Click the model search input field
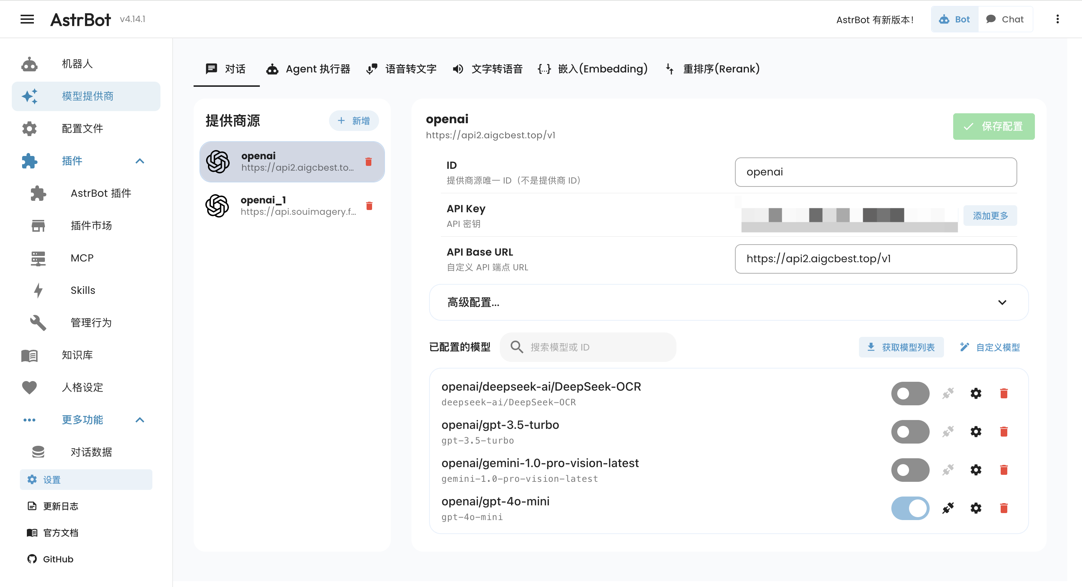The height and width of the screenshot is (587, 1082). click(x=587, y=347)
